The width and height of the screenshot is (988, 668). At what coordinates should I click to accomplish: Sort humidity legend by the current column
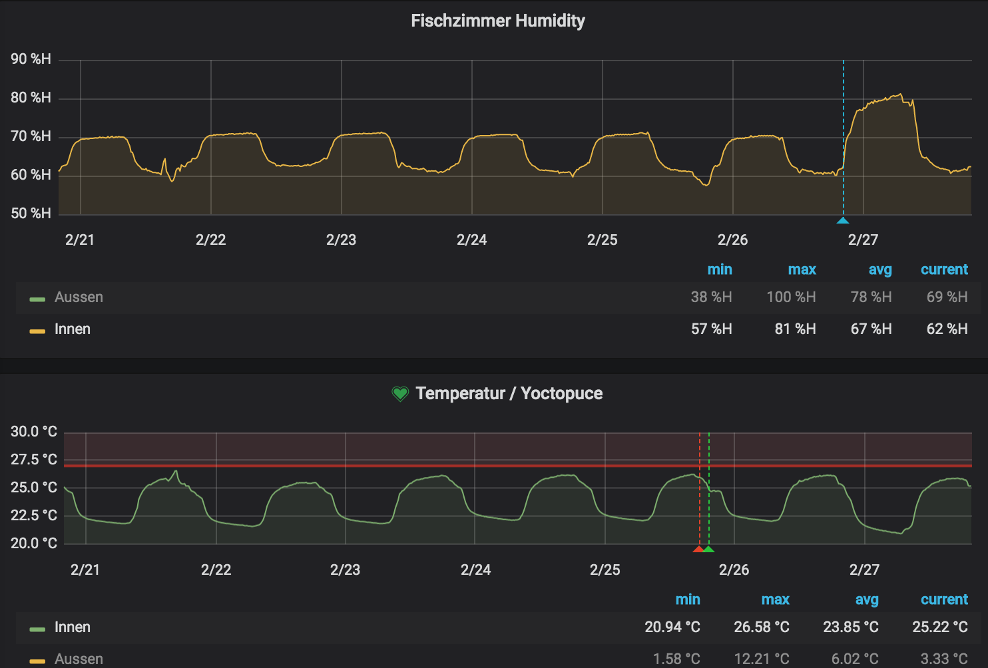click(944, 269)
